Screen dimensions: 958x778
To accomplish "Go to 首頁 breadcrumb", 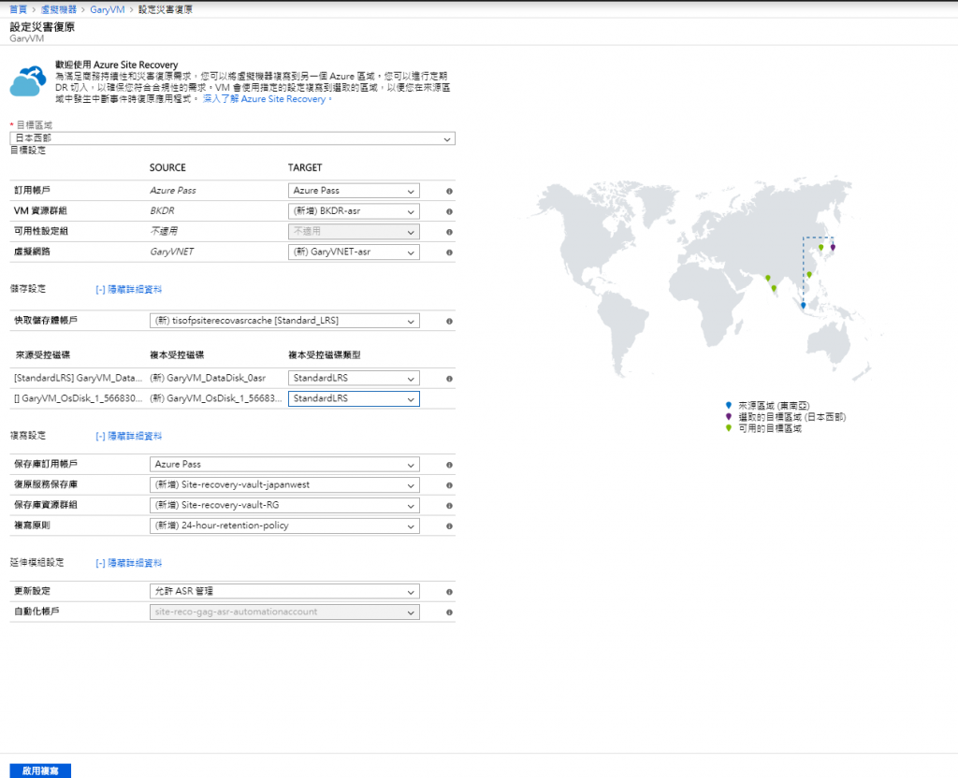I will coord(19,9).
